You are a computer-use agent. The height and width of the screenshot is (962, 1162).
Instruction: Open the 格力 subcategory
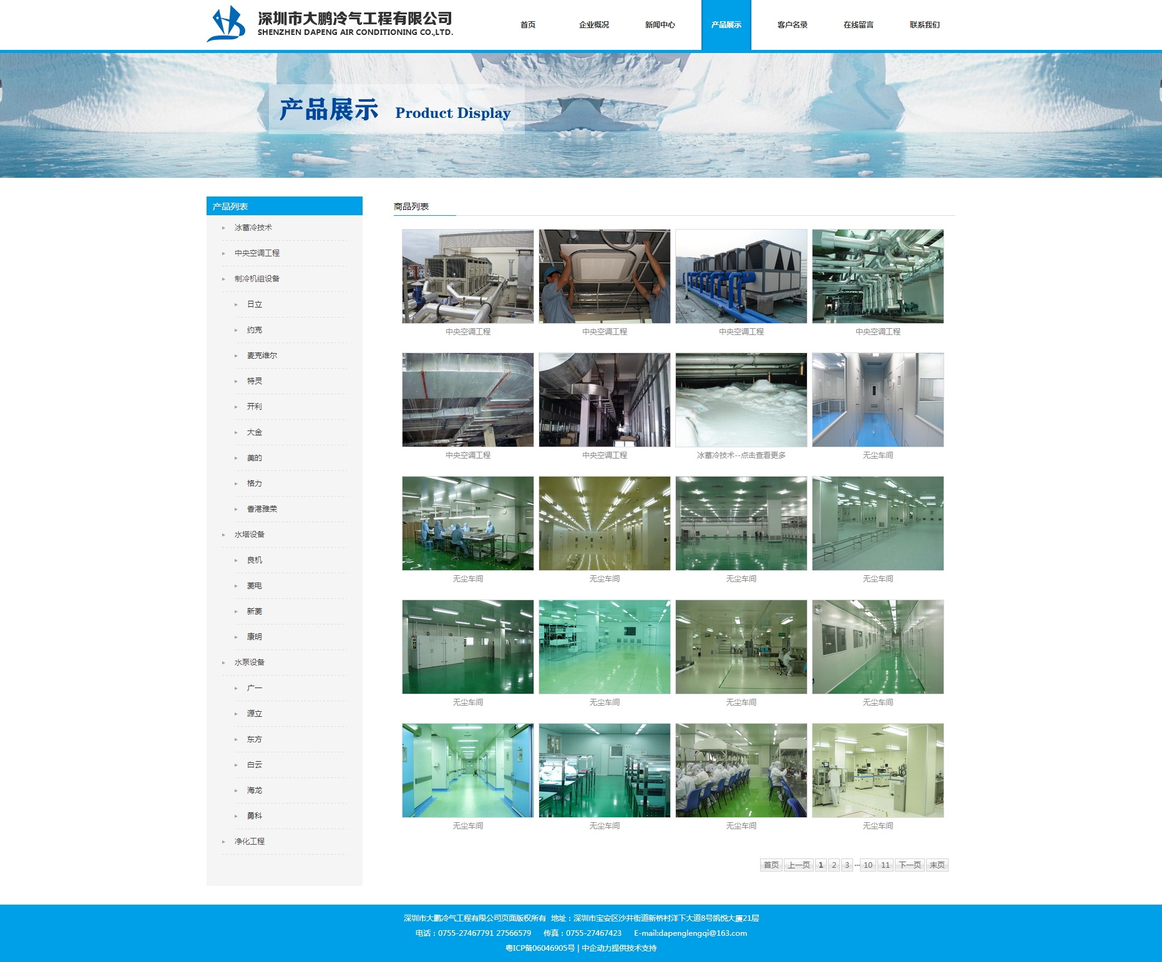coord(255,483)
